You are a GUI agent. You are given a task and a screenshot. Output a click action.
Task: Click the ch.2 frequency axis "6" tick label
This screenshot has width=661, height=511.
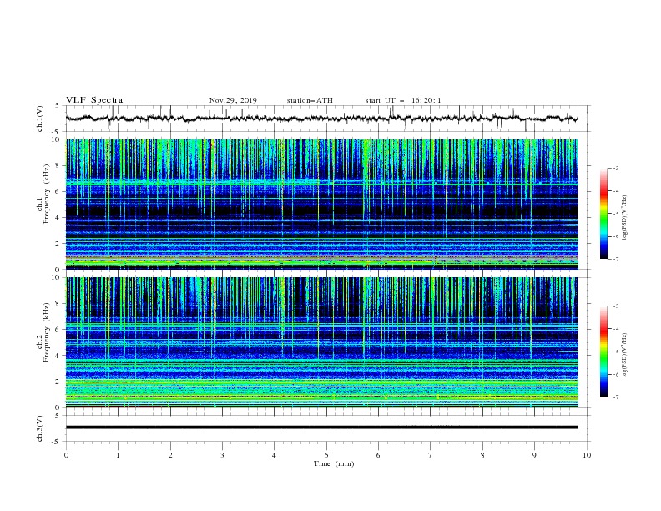point(58,329)
